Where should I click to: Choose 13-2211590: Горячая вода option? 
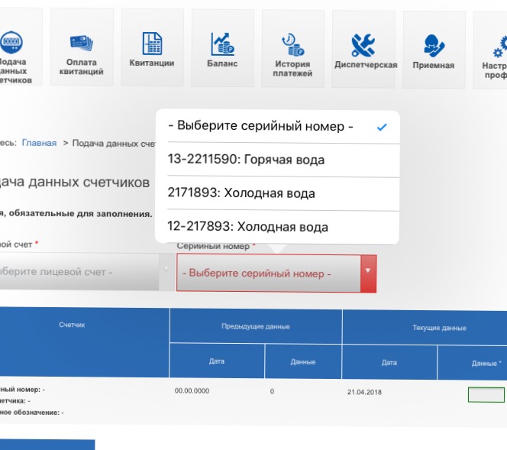click(x=246, y=160)
